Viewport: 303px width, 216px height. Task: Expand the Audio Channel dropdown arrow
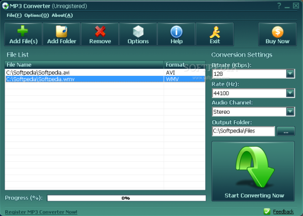290,112
